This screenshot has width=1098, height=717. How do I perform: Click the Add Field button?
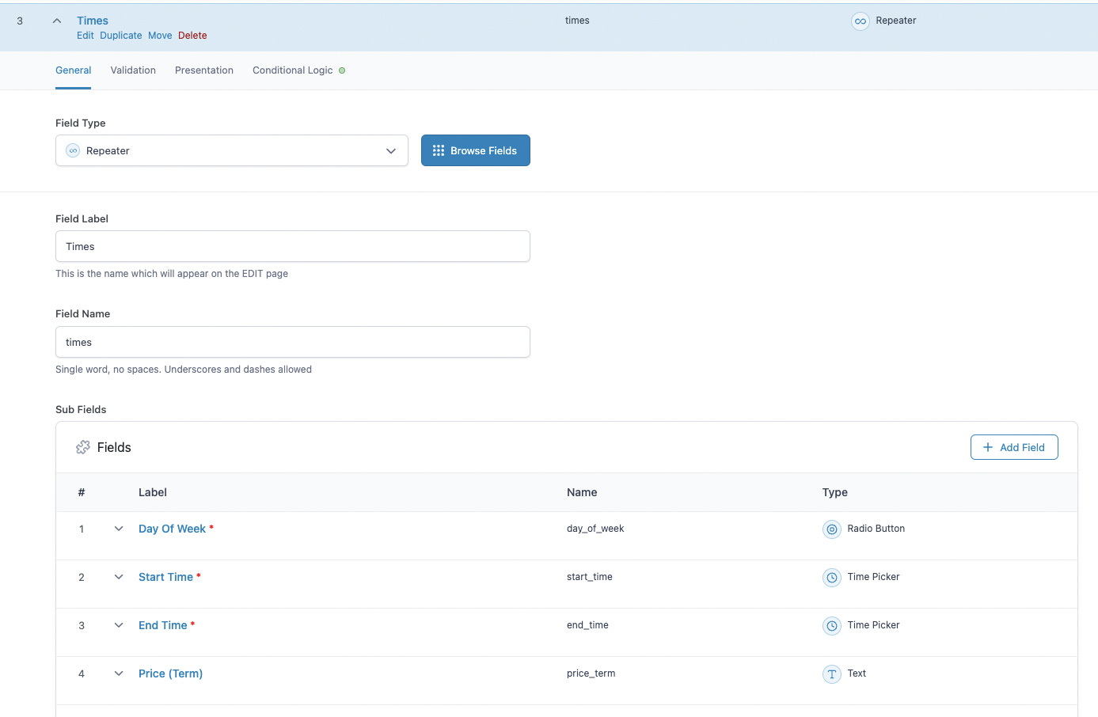[1013, 447]
